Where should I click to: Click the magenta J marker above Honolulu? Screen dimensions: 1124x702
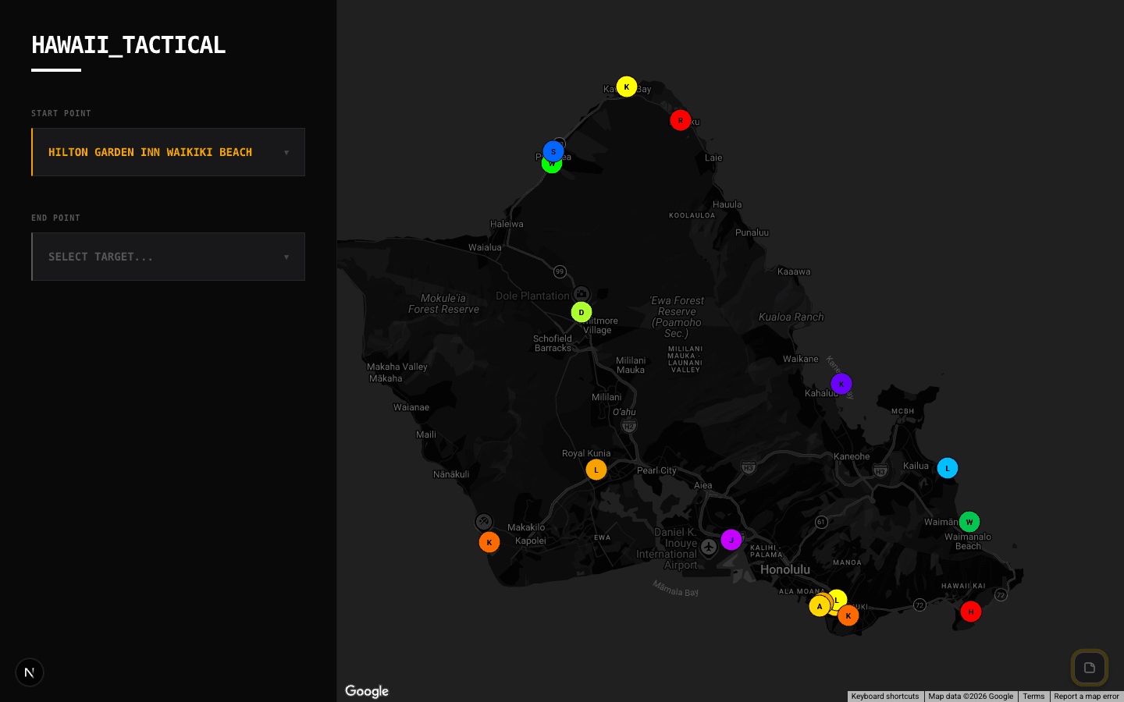coord(731,539)
